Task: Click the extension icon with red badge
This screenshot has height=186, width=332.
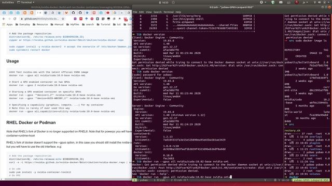Action: tap(126, 19)
